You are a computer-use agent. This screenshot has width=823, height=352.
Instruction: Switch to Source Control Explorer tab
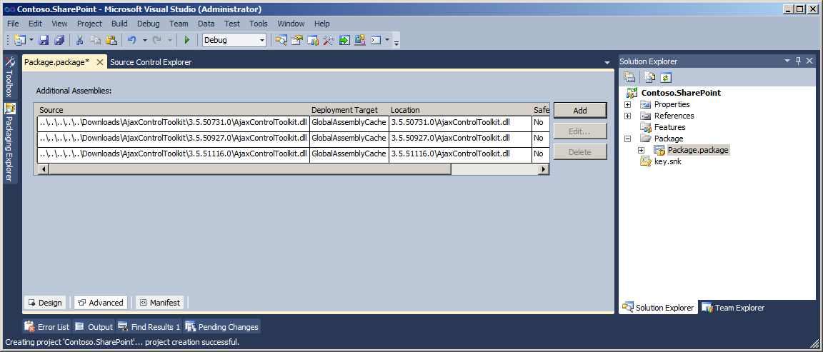[151, 62]
